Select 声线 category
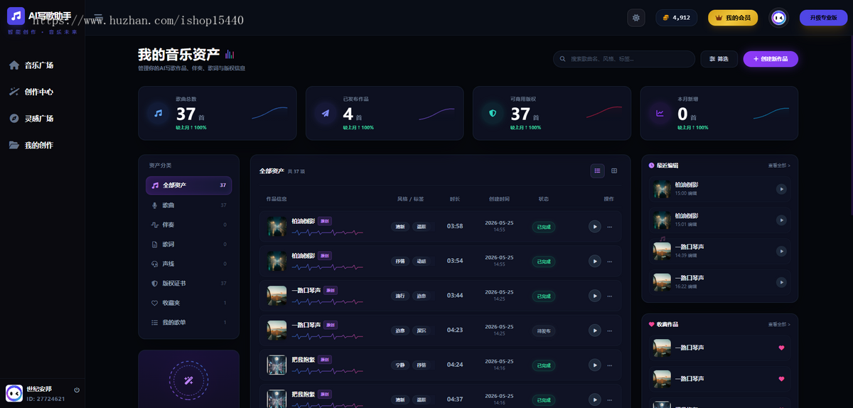 pyautogui.click(x=188, y=264)
